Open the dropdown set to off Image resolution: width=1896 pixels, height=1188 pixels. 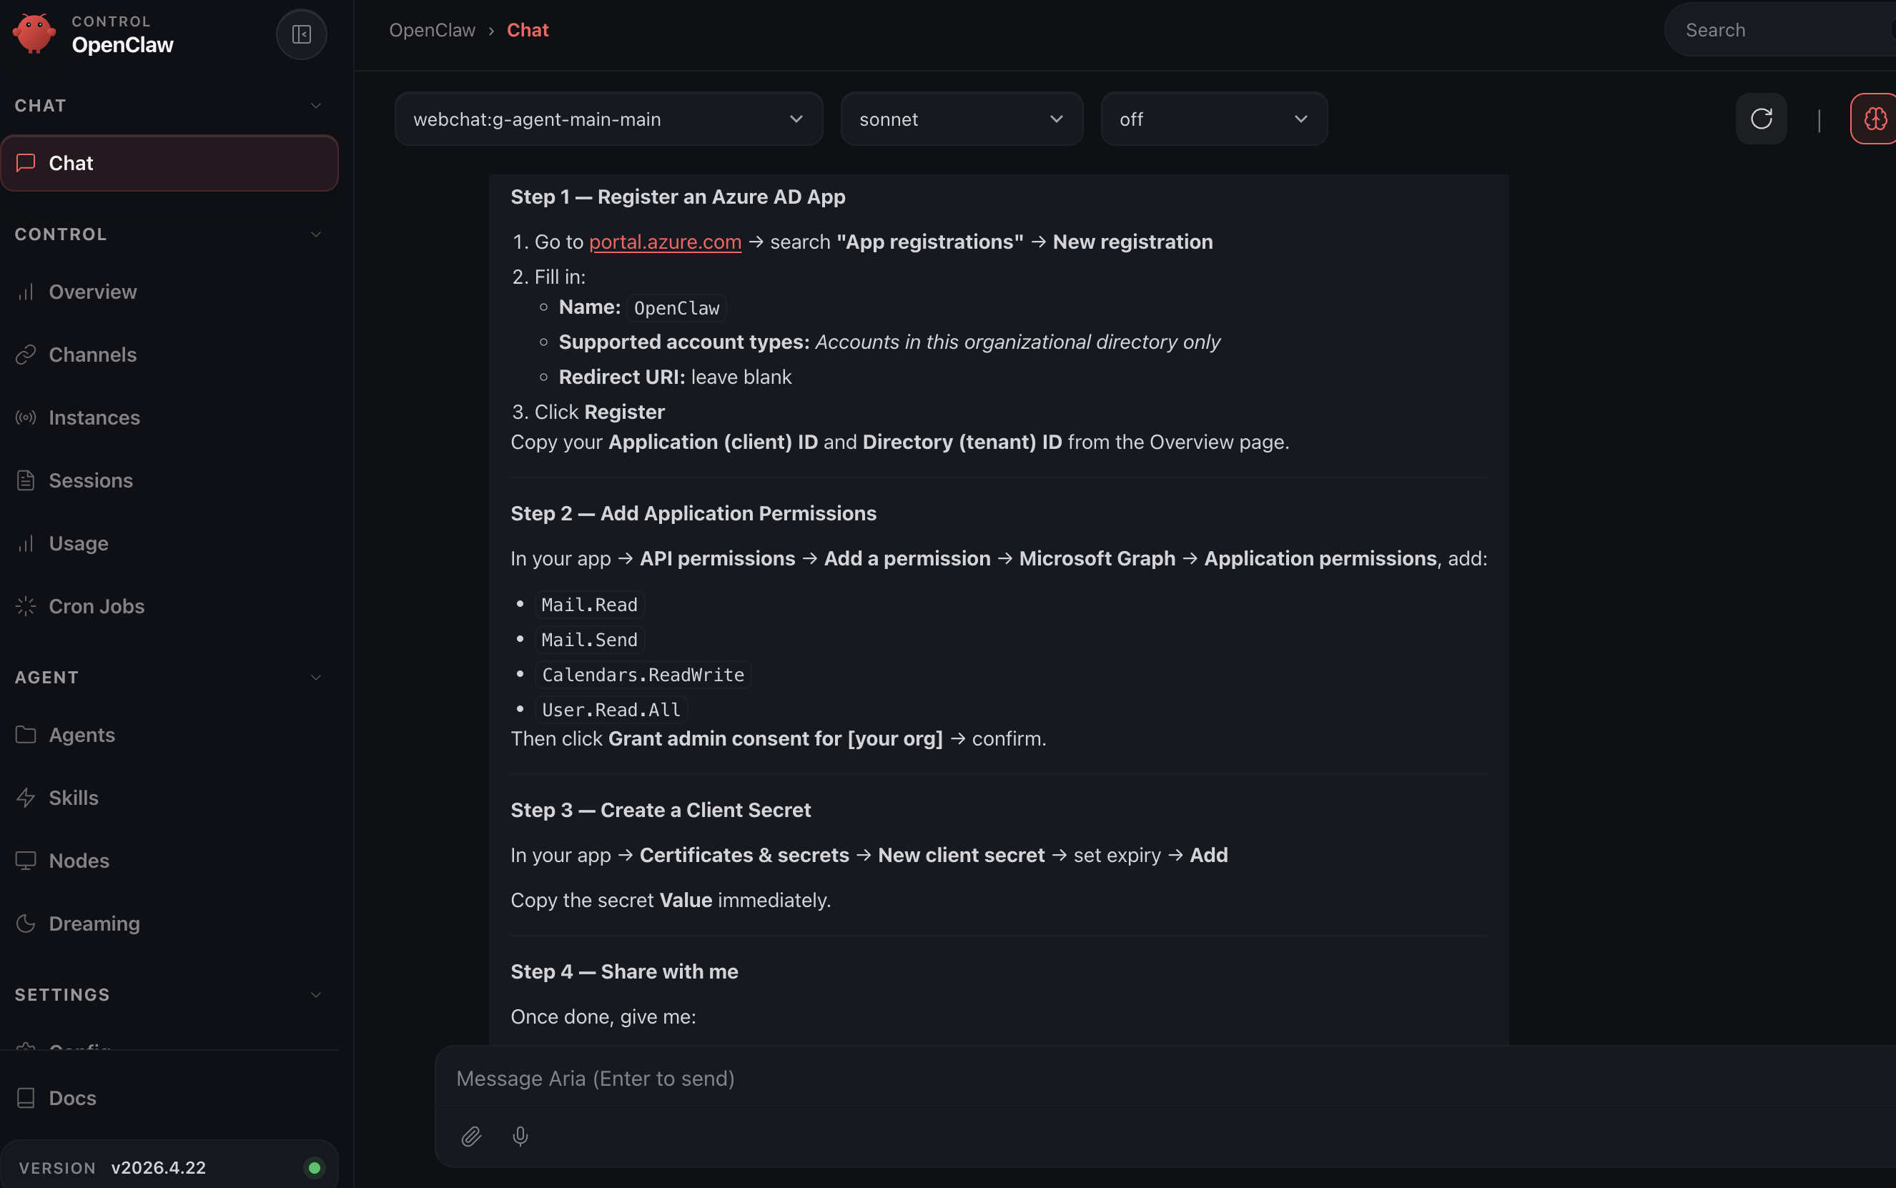pyautogui.click(x=1213, y=119)
